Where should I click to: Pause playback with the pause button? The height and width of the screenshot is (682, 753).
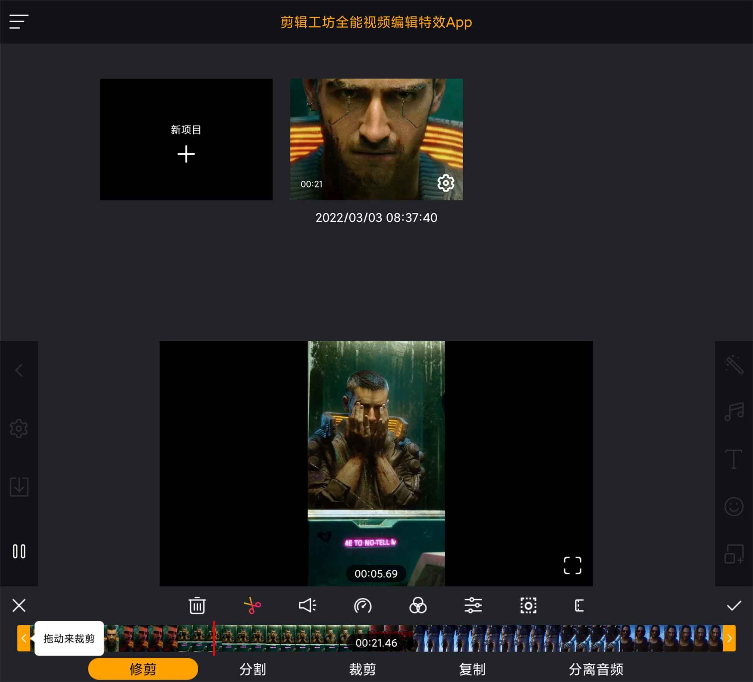click(19, 551)
